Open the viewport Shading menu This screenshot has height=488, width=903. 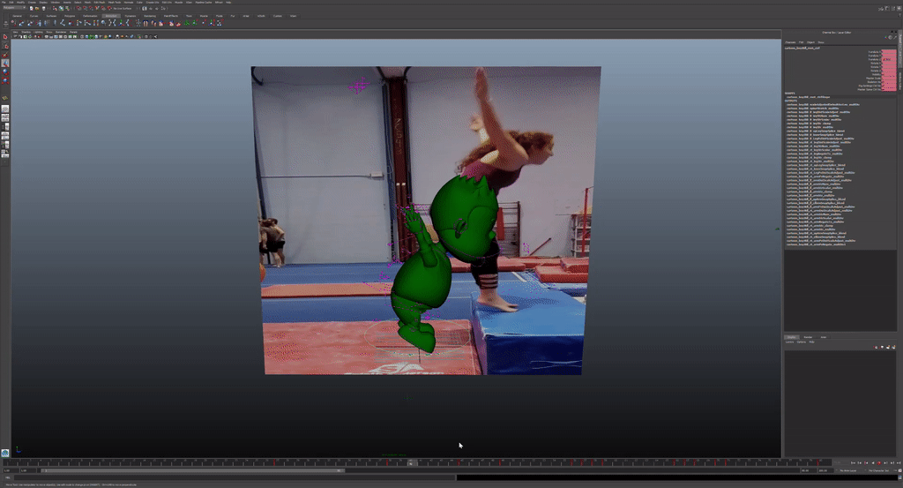26,32
